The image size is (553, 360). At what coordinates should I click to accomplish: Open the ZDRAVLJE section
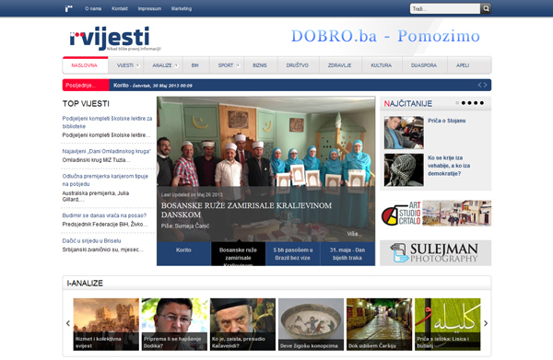coord(339,65)
